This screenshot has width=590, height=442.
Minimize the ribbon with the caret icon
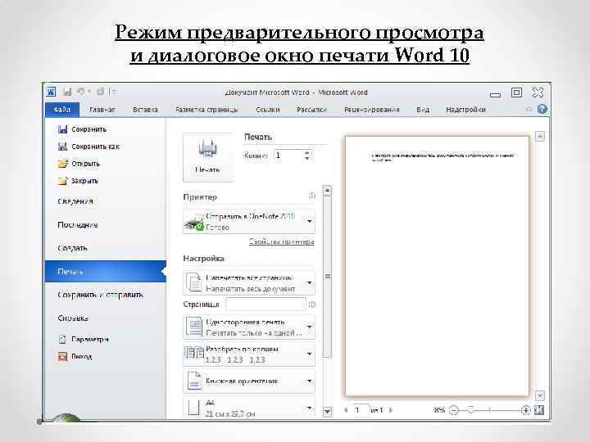tap(529, 110)
